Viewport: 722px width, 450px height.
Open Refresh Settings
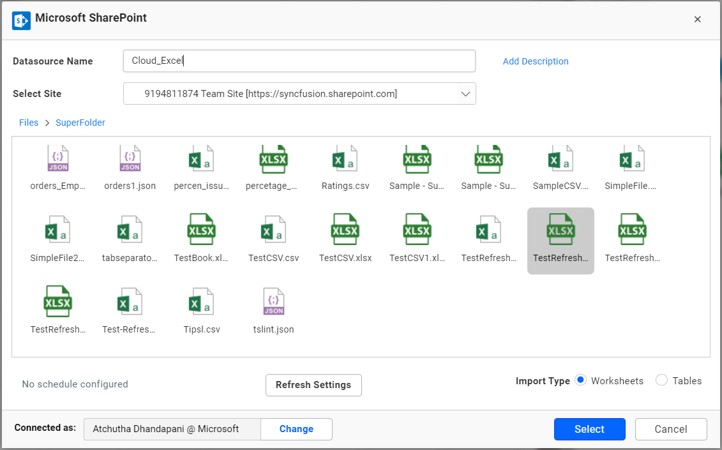coord(313,385)
